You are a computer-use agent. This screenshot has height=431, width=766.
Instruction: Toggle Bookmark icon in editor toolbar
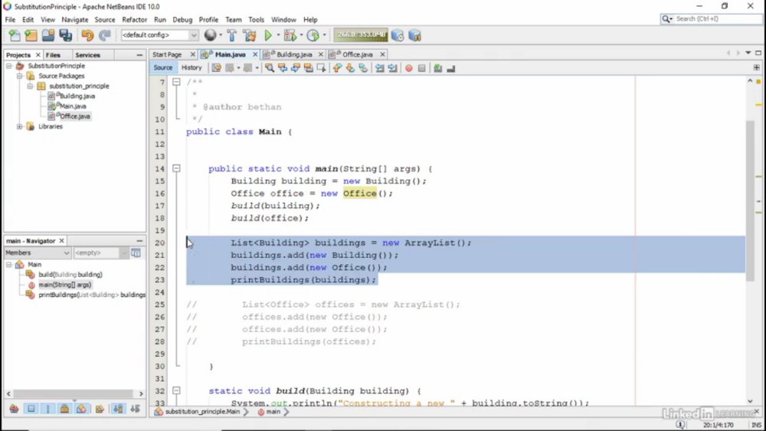coord(363,68)
